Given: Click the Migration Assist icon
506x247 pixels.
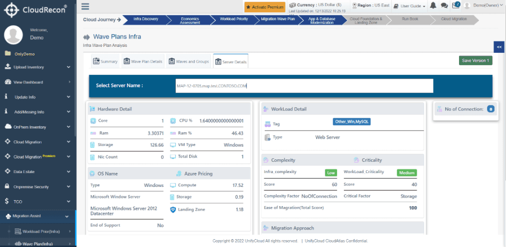Looking at the screenshot, I should click(8, 216).
